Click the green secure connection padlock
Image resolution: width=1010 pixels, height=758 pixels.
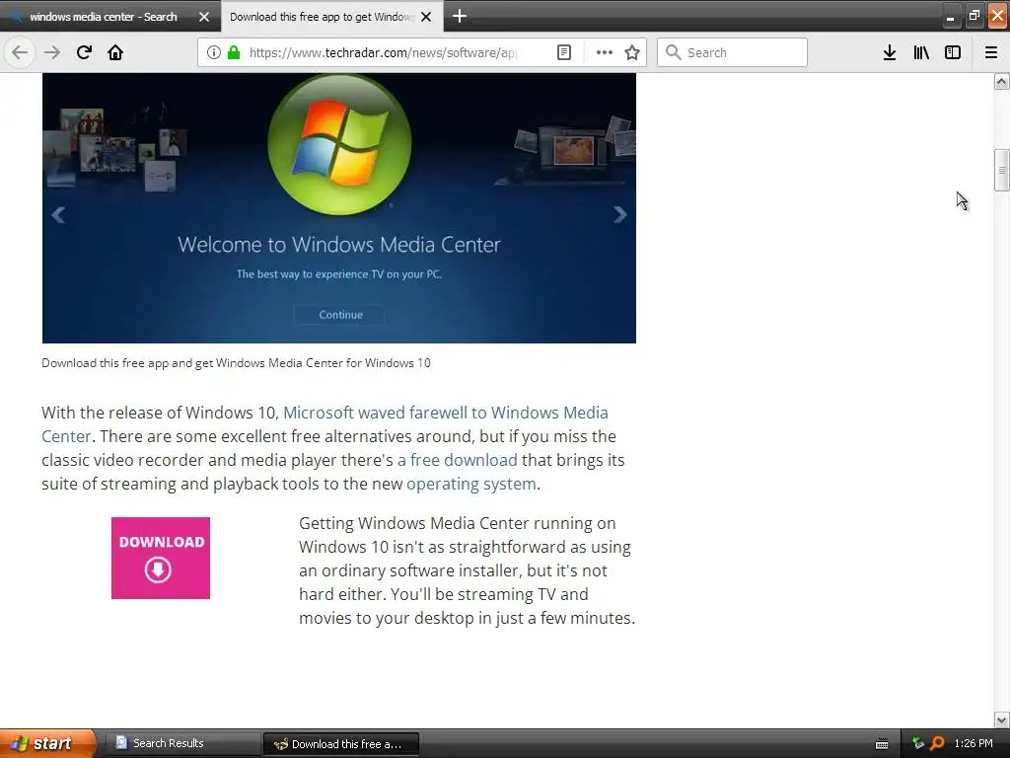(x=234, y=52)
